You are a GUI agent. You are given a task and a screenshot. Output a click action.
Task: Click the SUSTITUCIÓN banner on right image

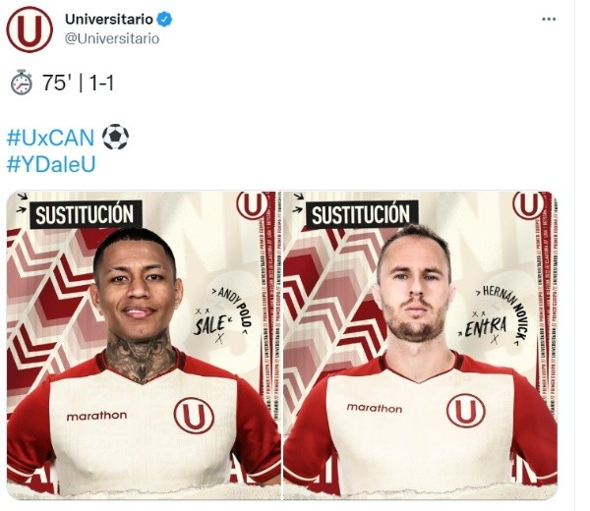click(362, 214)
